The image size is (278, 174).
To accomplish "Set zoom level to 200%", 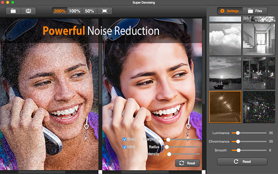I will (x=60, y=11).
